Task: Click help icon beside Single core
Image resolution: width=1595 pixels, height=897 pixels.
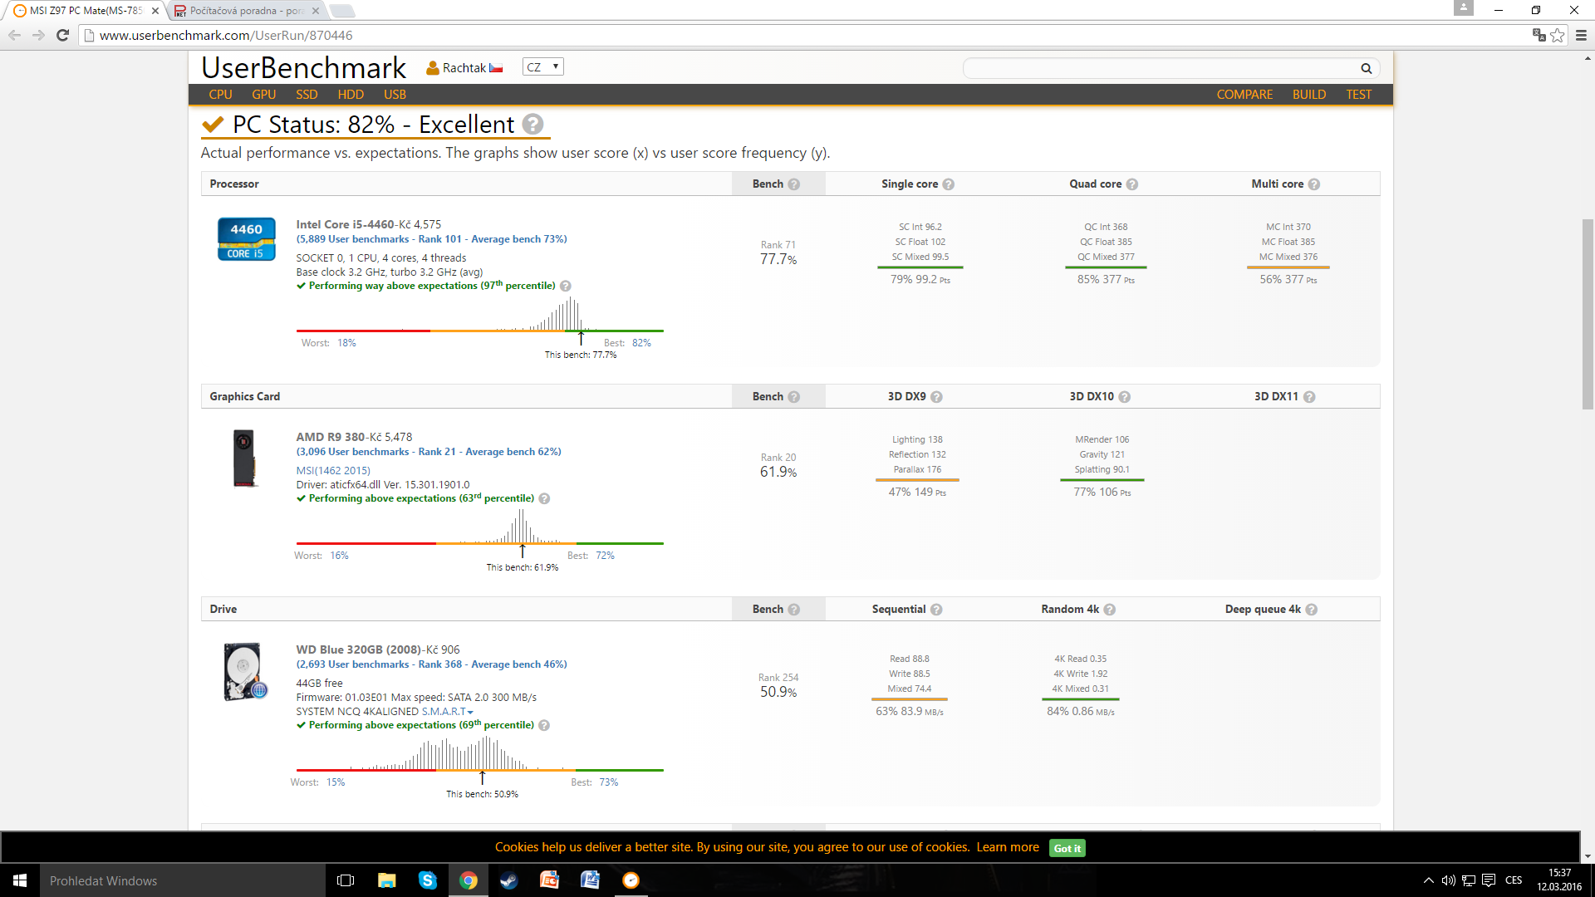Action: pyautogui.click(x=949, y=184)
